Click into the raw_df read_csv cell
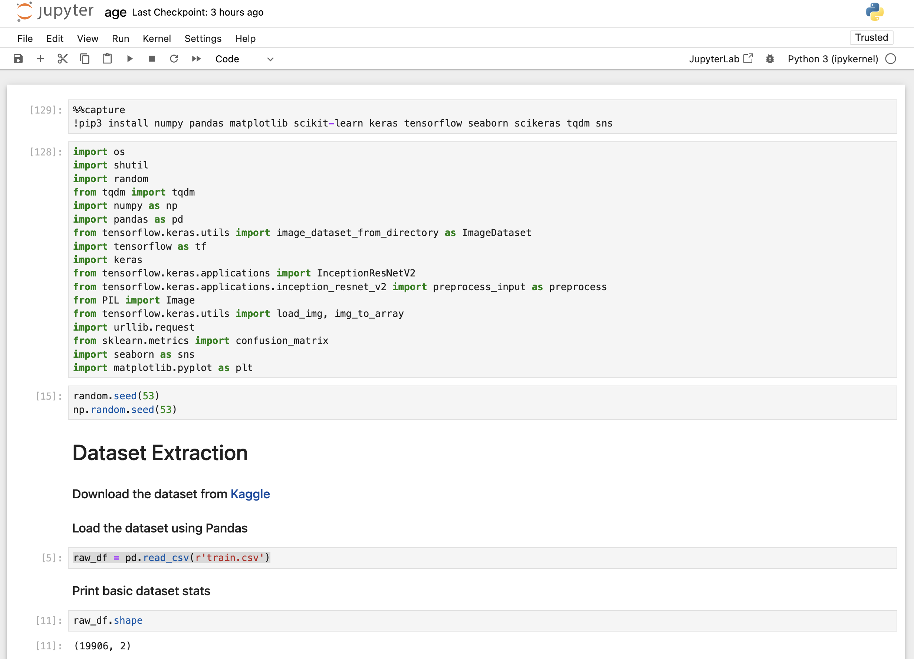 pos(484,558)
